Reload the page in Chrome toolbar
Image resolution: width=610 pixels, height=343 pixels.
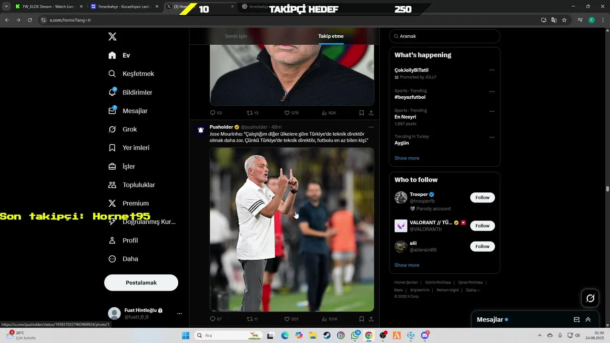pyautogui.click(x=30, y=20)
